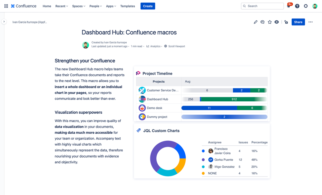
Task: Star this page for favorites
Action: [270, 22]
